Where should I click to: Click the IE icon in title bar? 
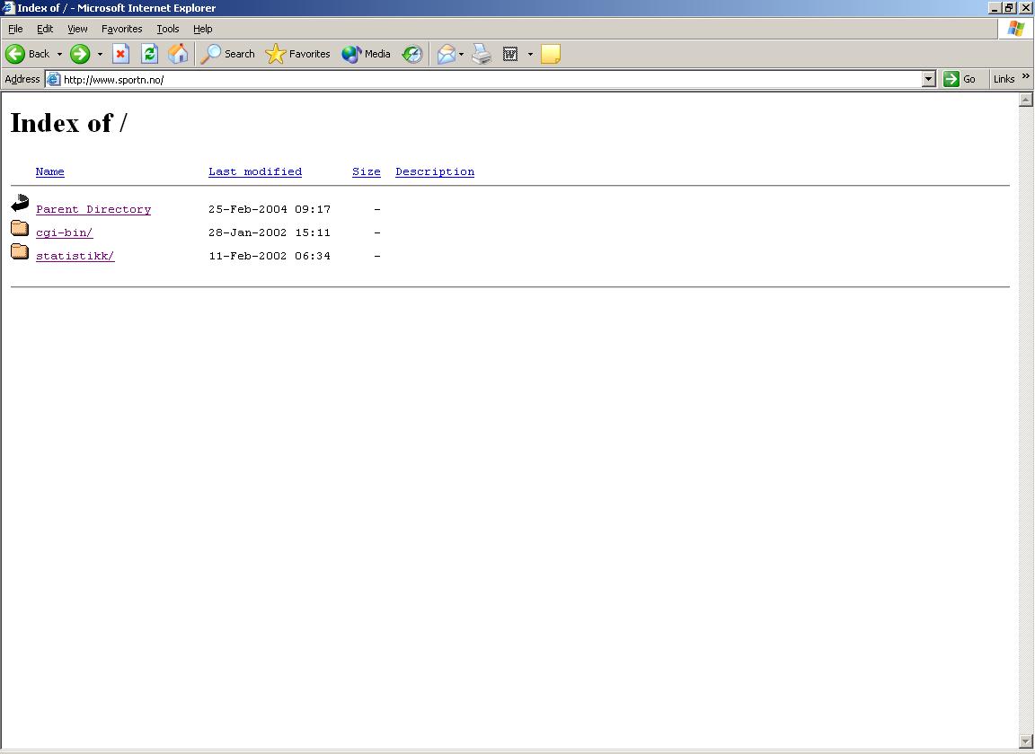[x=9, y=8]
